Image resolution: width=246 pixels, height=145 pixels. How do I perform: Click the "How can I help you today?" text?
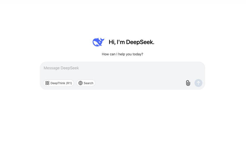(122, 54)
